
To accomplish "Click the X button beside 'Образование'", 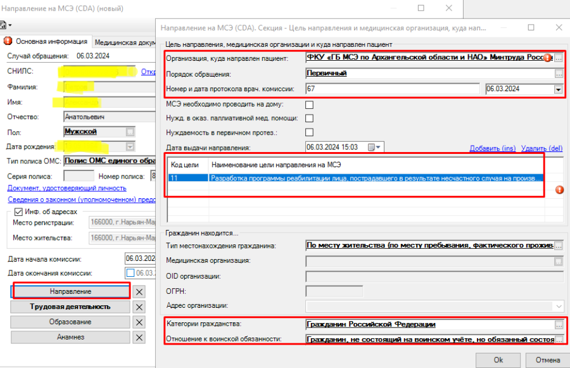I will [140, 322].
